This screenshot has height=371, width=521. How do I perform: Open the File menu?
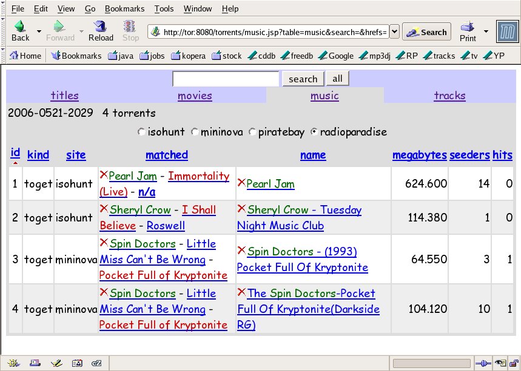point(18,8)
